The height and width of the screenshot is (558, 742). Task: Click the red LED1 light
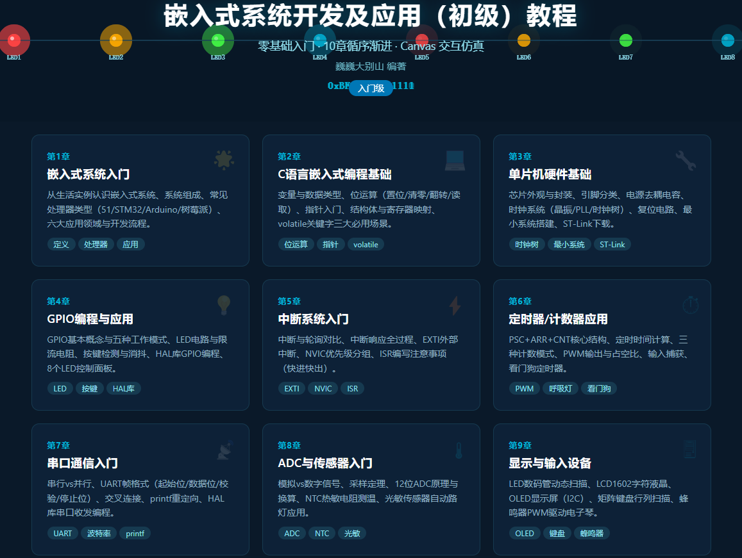[14, 40]
